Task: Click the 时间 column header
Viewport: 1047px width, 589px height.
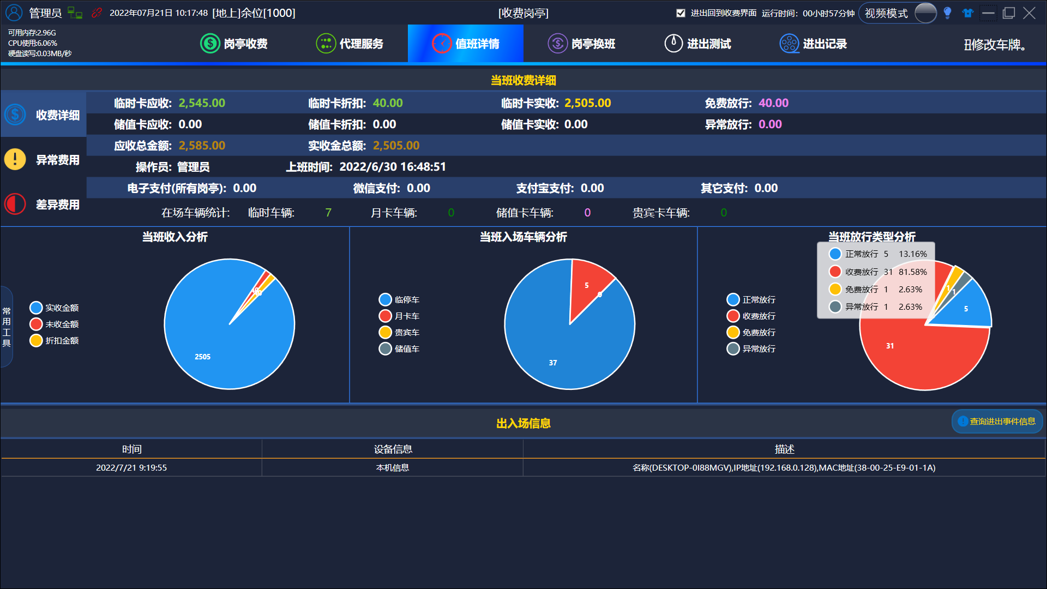Action: click(131, 449)
